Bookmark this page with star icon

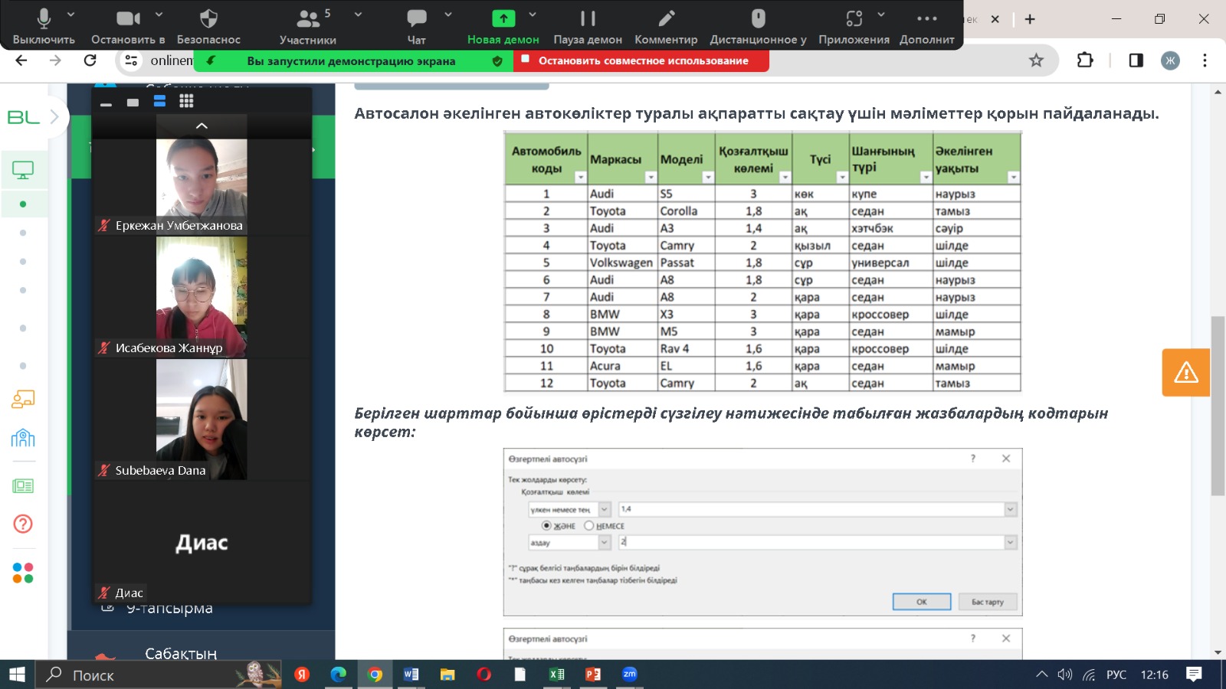[x=1036, y=60]
